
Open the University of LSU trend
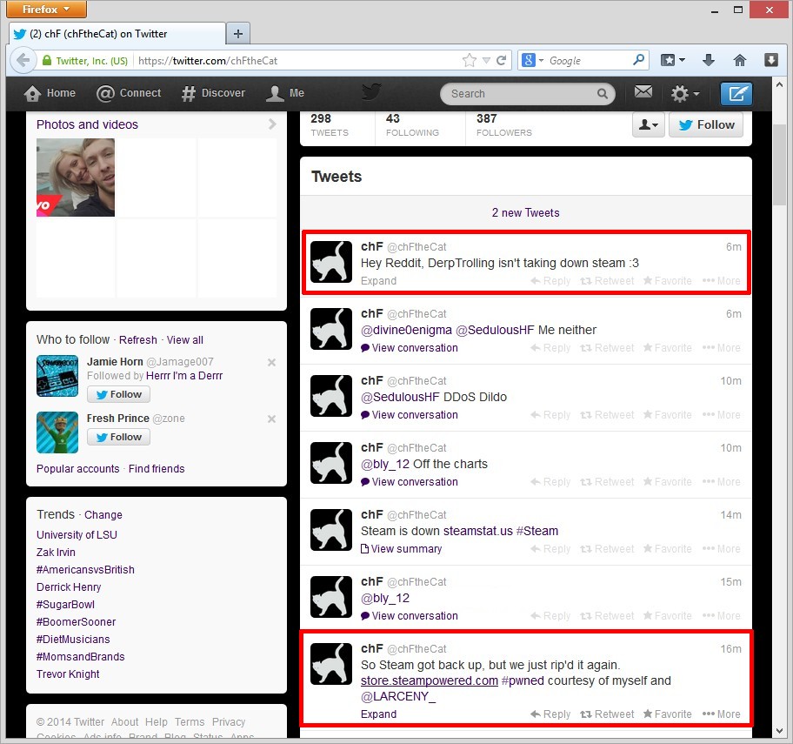tap(77, 535)
